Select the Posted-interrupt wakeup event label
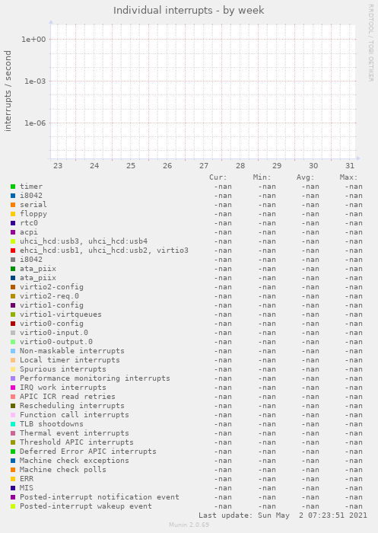Image resolution: width=378 pixels, height=533 pixels. pyautogui.click(x=86, y=506)
